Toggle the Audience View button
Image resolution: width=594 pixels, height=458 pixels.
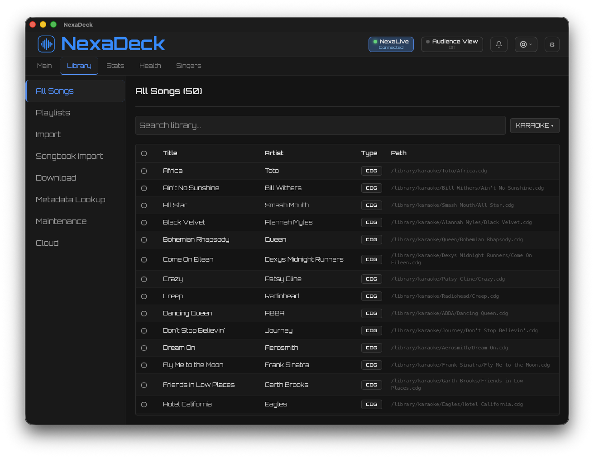[x=451, y=44]
